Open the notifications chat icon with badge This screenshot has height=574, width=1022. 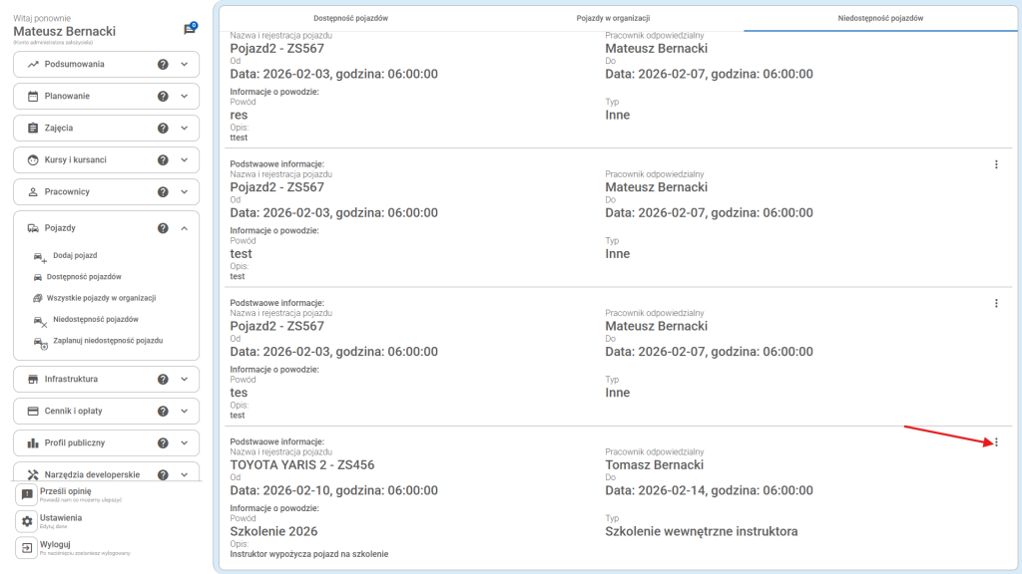pos(190,29)
